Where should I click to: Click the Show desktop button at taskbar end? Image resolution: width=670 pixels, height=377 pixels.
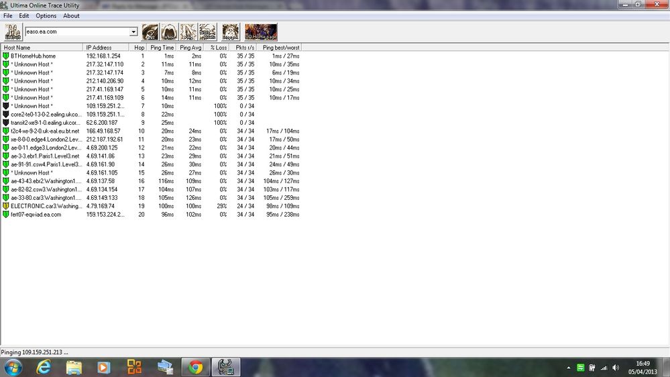(667, 367)
